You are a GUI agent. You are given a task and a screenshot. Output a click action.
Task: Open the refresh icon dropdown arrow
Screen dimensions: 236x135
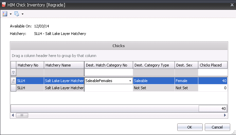point(22,14)
